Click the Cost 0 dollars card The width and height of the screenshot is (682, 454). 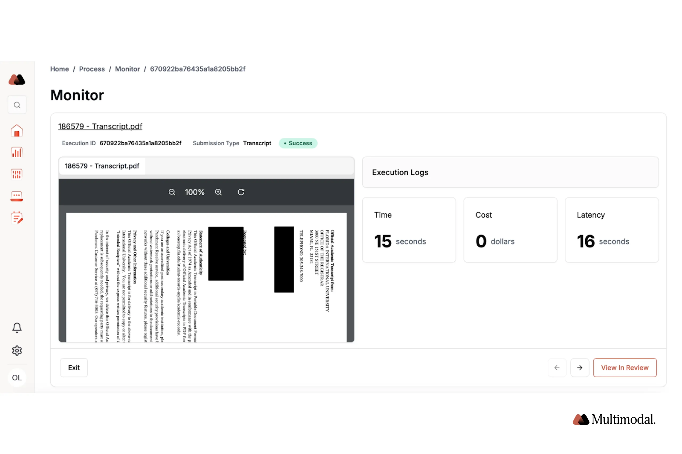click(x=510, y=230)
